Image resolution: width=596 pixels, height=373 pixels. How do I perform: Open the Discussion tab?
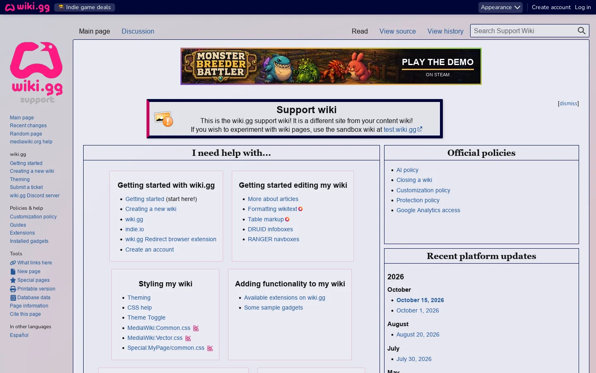[x=138, y=31]
